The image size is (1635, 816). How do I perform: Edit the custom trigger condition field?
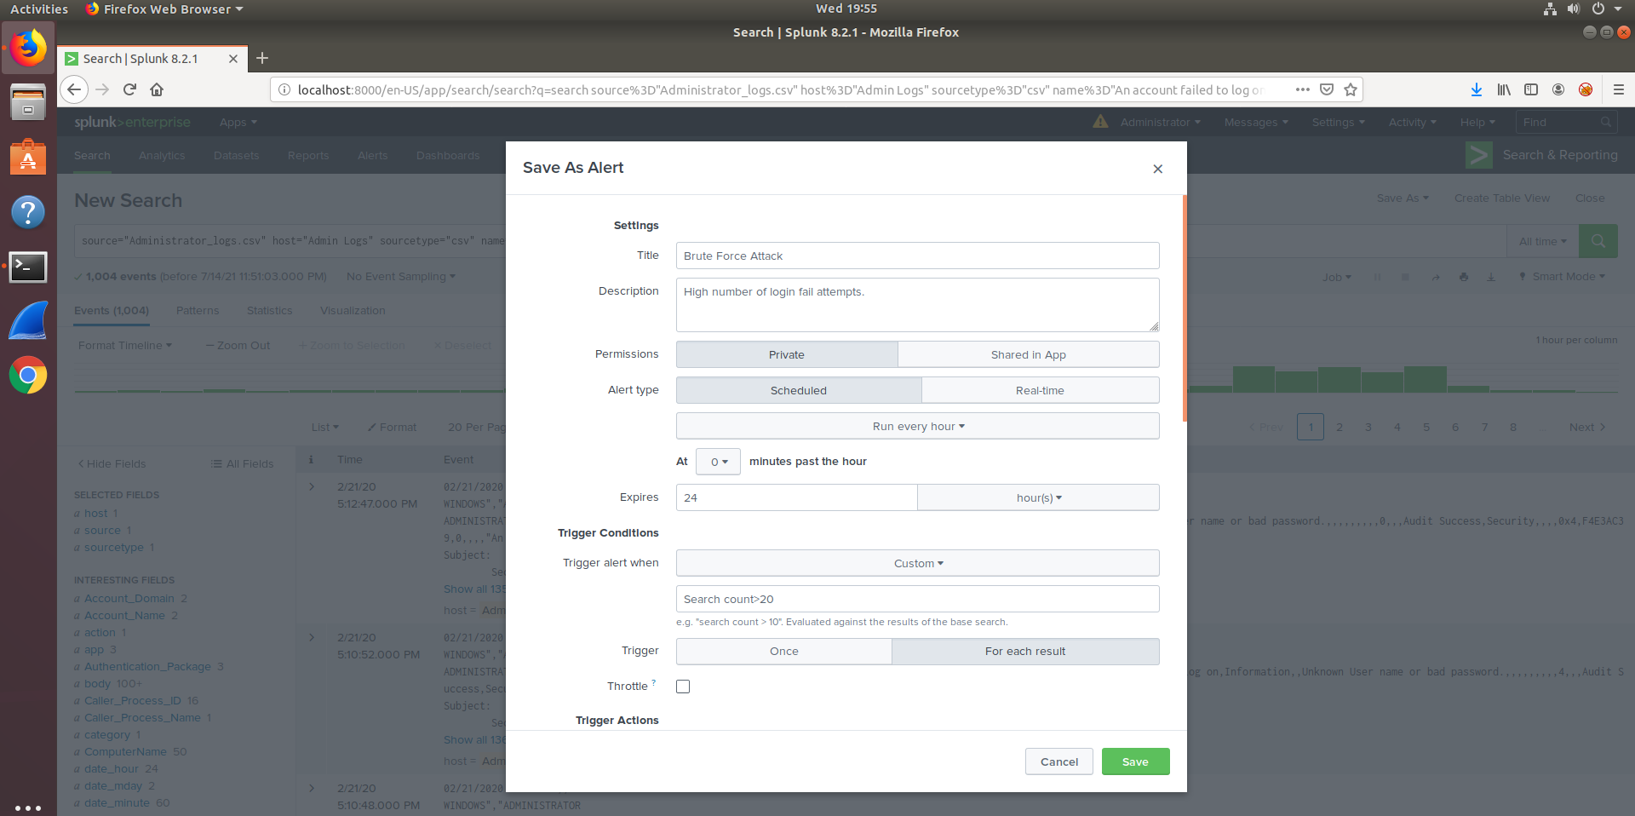pos(918,599)
